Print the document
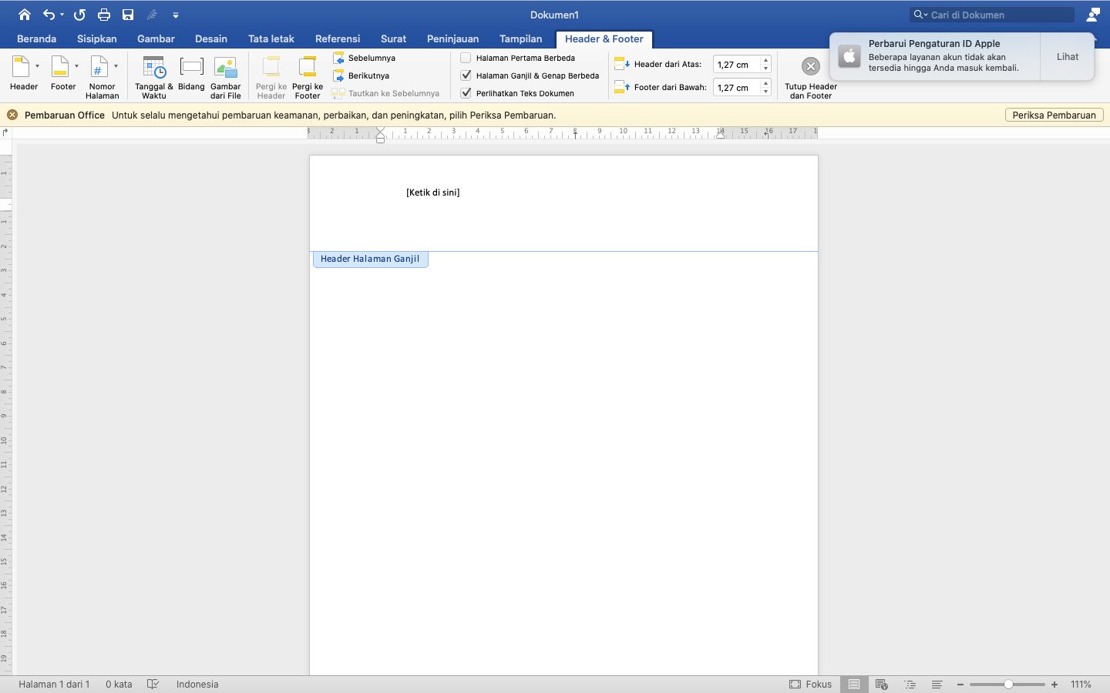1110x693 pixels. pyautogui.click(x=103, y=15)
